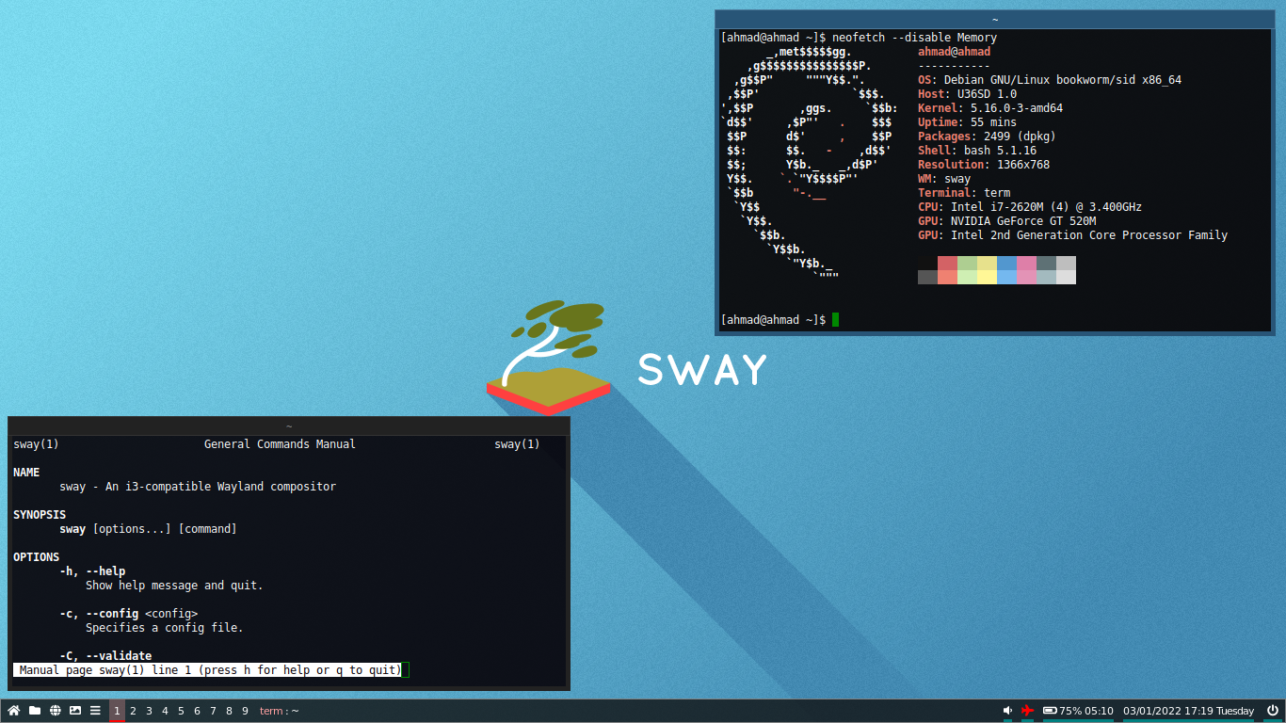Click the green cursor at the shell prompt
This screenshot has height=723, width=1286.
(835, 320)
